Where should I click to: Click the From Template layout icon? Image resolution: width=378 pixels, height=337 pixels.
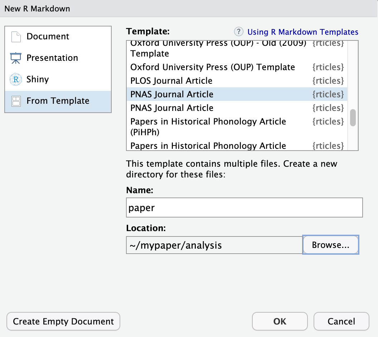coord(16,101)
